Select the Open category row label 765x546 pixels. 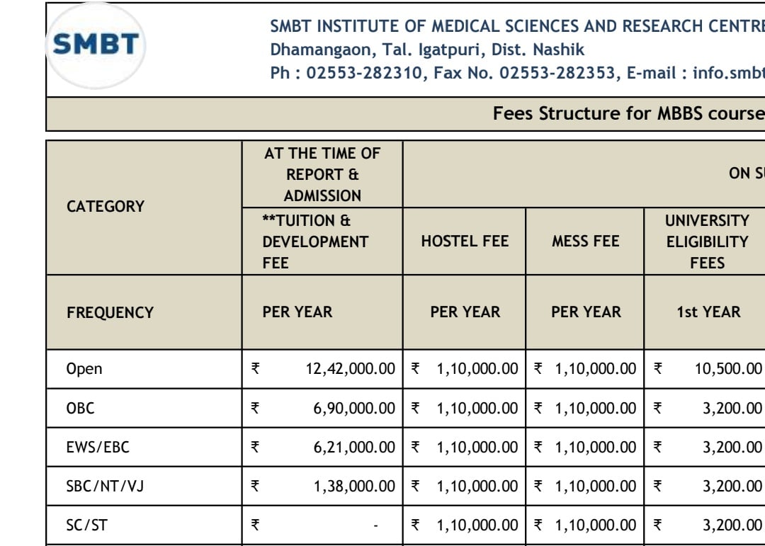(x=84, y=369)
